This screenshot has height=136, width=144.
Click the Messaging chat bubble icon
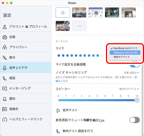(5, 89)
